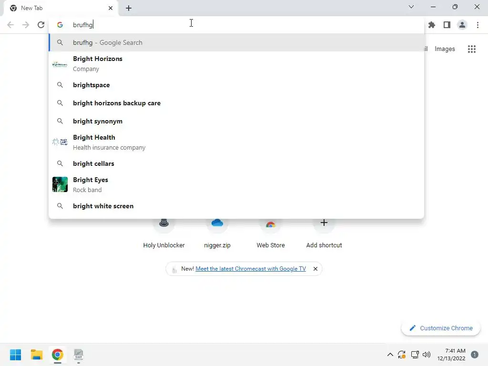488x366 pixels.
Task: Select the New Tab tab
Action: point(61,8)
